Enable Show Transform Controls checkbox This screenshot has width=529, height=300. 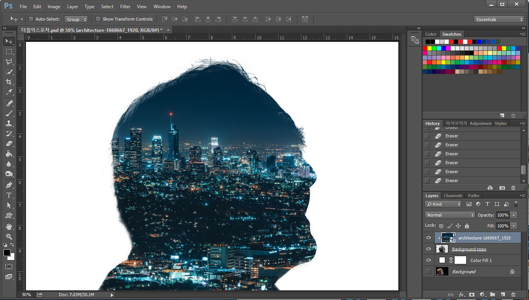[98, 19]
